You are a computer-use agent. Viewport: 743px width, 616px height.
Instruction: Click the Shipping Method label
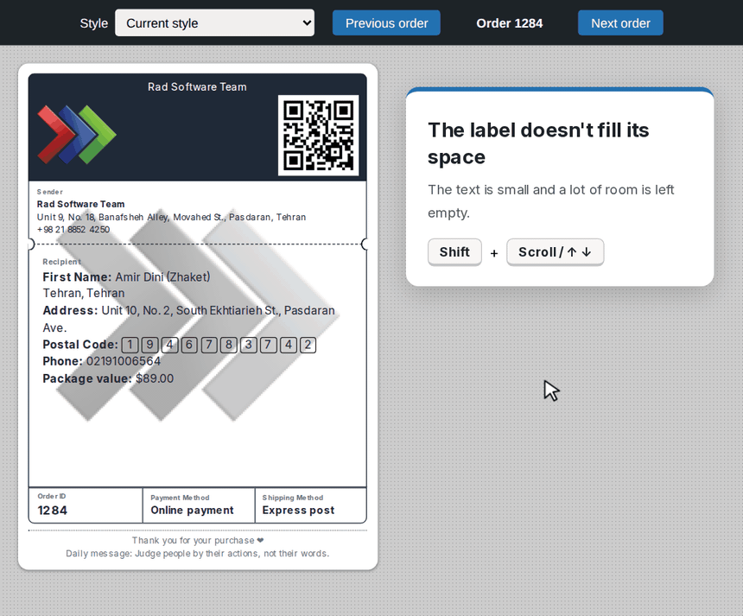292,498
